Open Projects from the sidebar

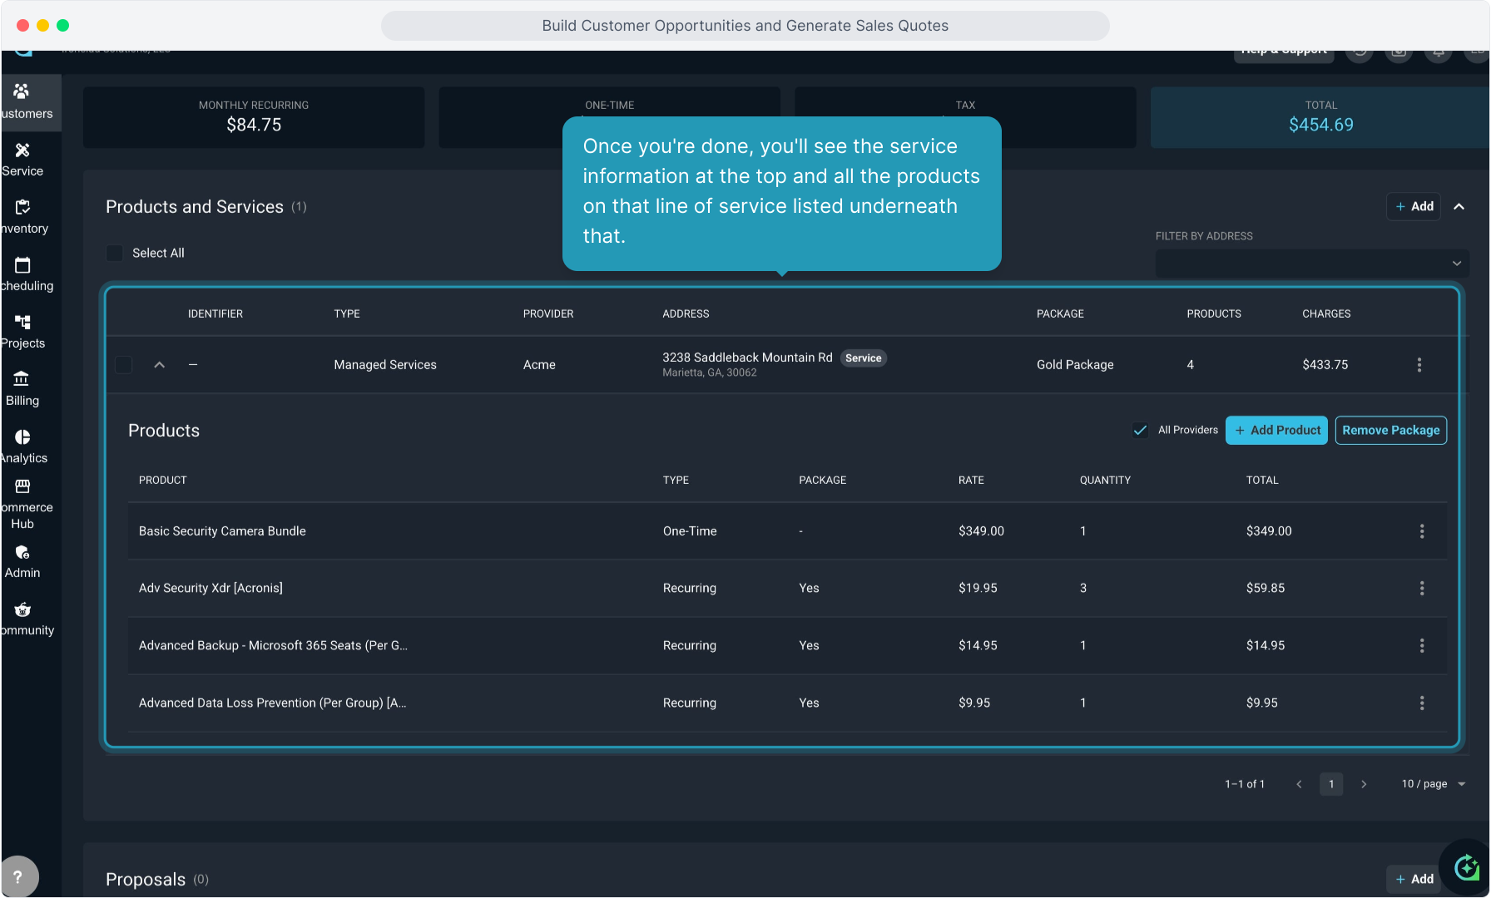(x=22, y=331)
